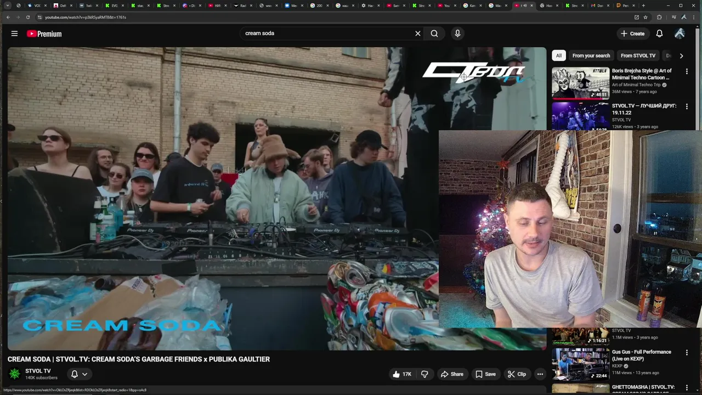This screenshot has width=702, height=395.
Task: Click the search magnifier button
Action: click(434, 33)
